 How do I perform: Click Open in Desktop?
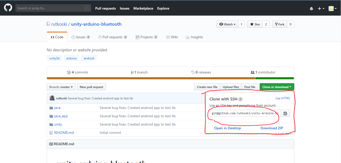pos(228,128)
